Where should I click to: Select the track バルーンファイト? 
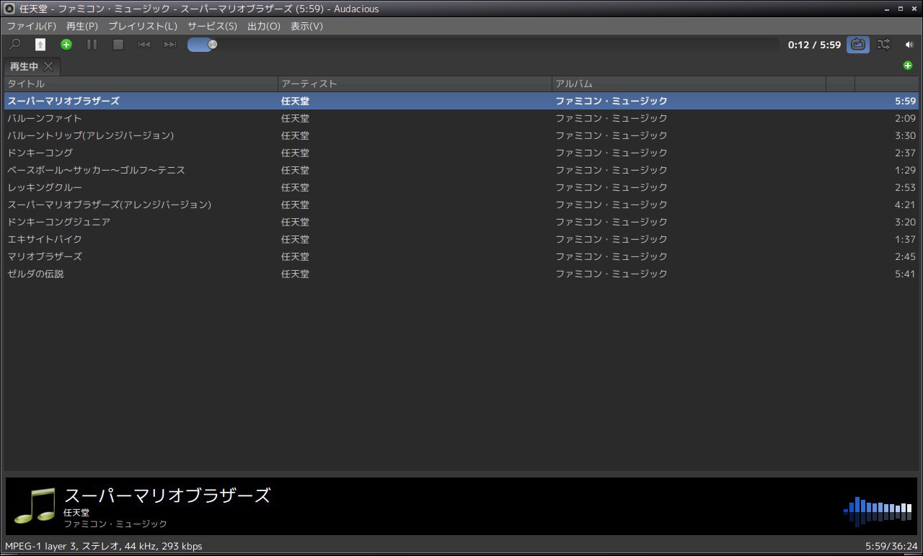[461, 118]
